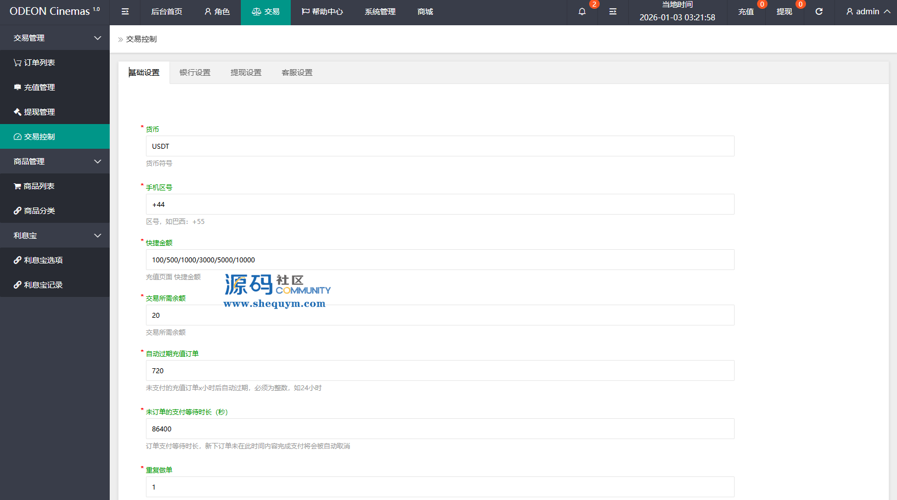
Task: Open 帮助中心 in the top navigation
Action: click(x=322, y=12)
